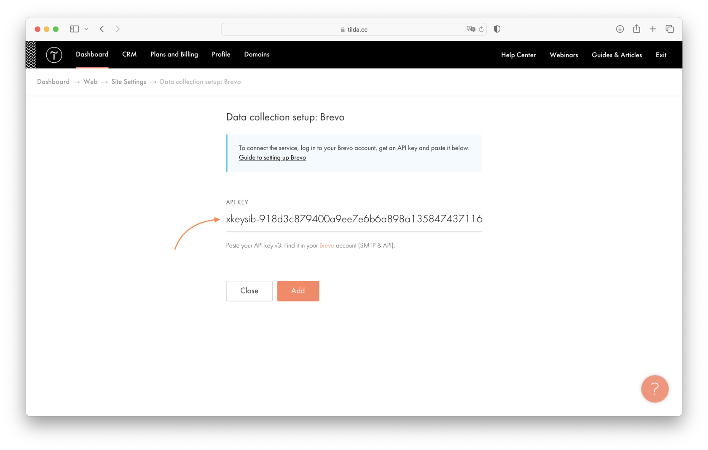
Task: Open Guides & Articles
Action: (x=617, y=55)
